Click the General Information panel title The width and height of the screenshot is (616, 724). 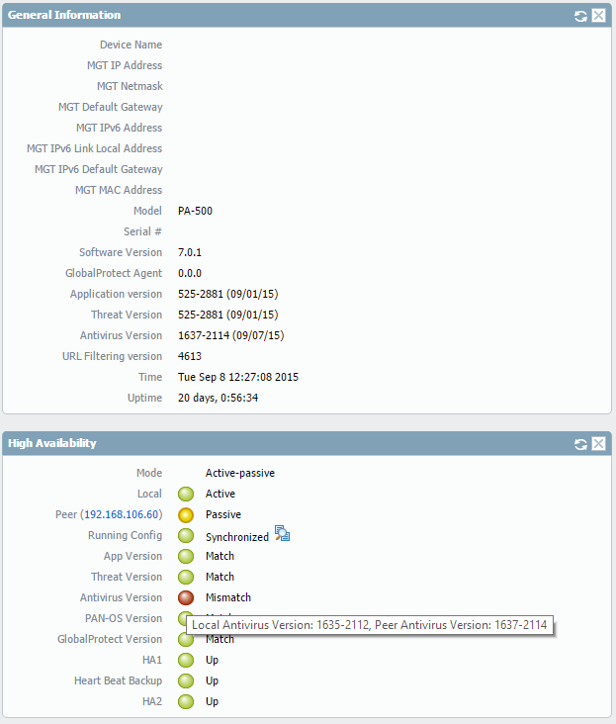(64, 15)
